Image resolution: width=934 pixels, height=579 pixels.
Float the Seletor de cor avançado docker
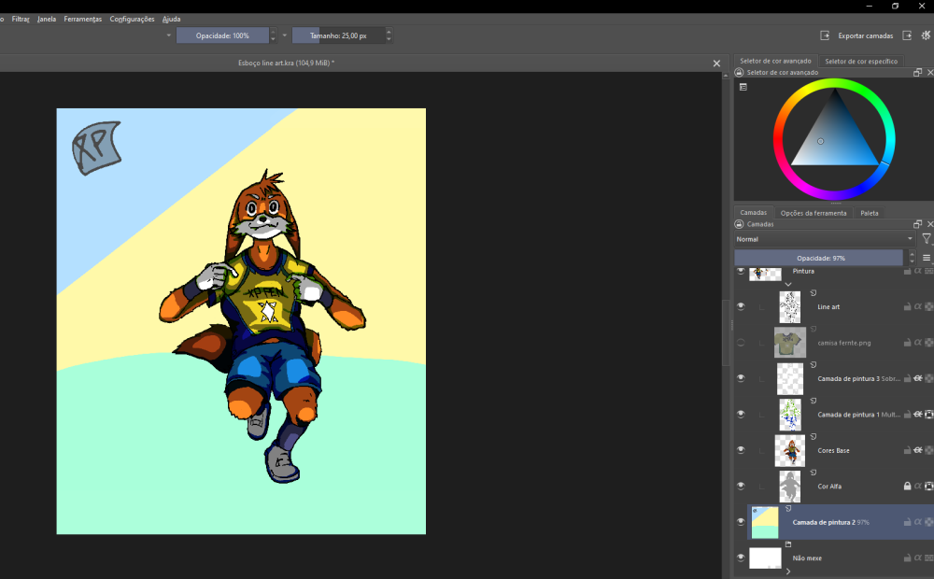(x=917, y=72)
